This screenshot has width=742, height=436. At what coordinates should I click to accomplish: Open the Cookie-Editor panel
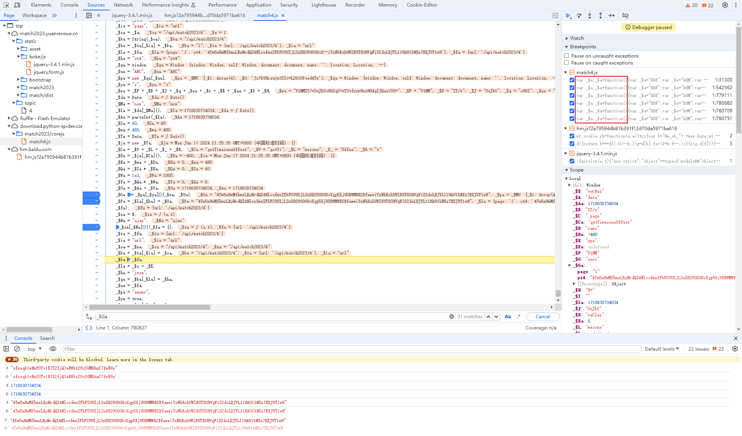coord(422,5)
